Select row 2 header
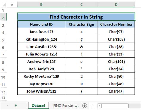The image size is (141, 110). click(x=3, y=17)
